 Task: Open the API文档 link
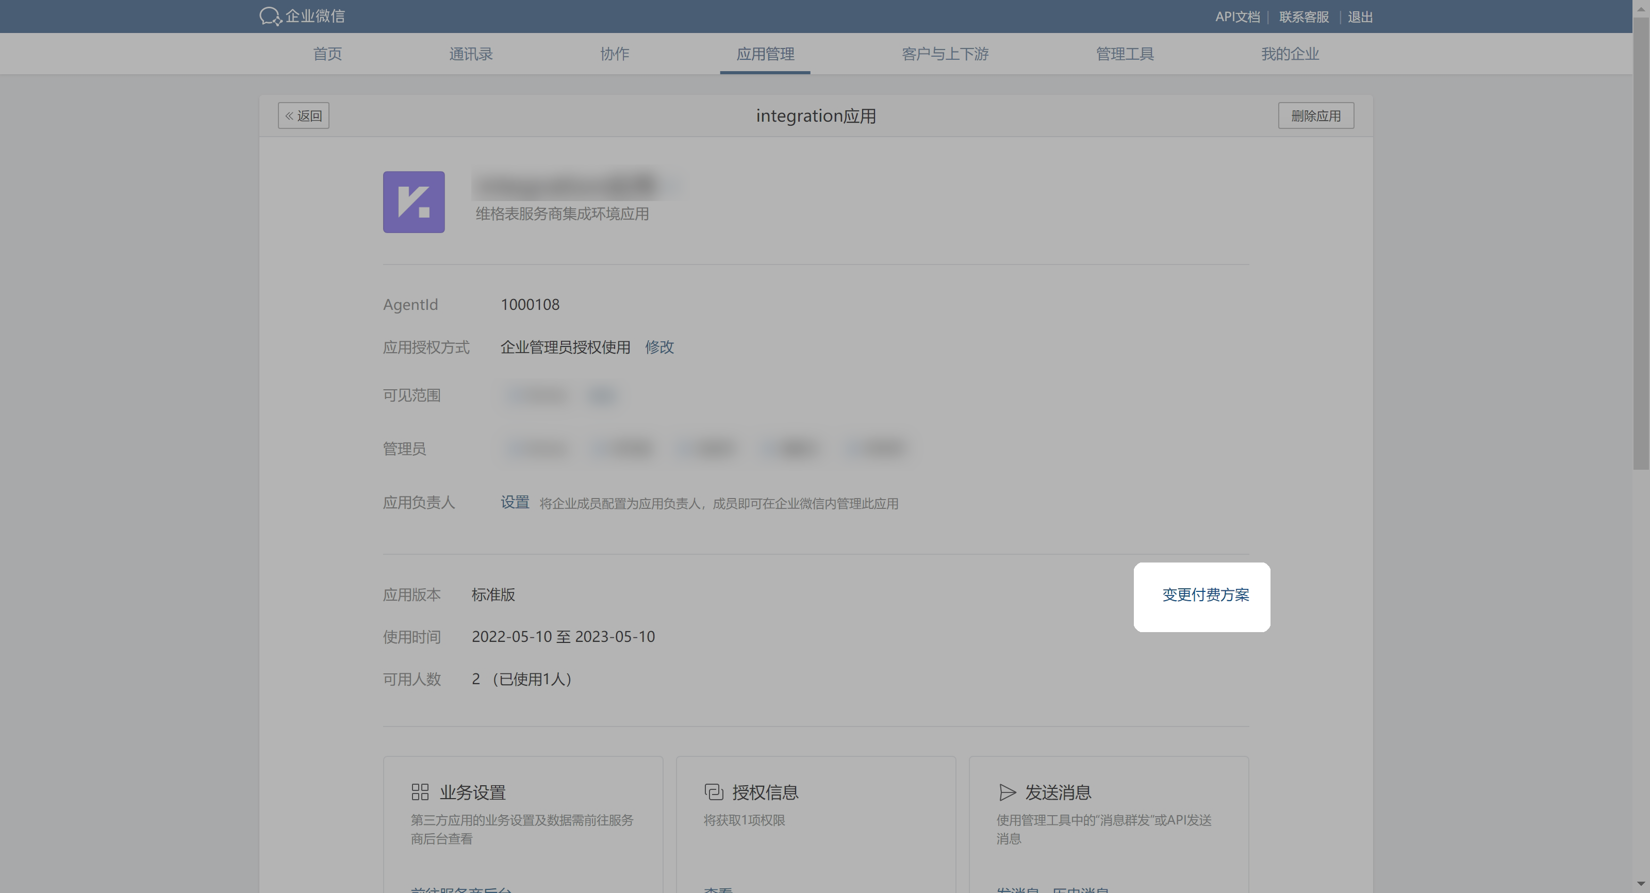[1237, 16]
